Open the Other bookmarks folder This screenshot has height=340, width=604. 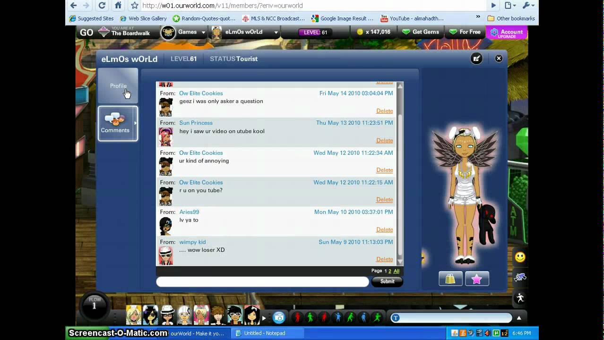511,18
